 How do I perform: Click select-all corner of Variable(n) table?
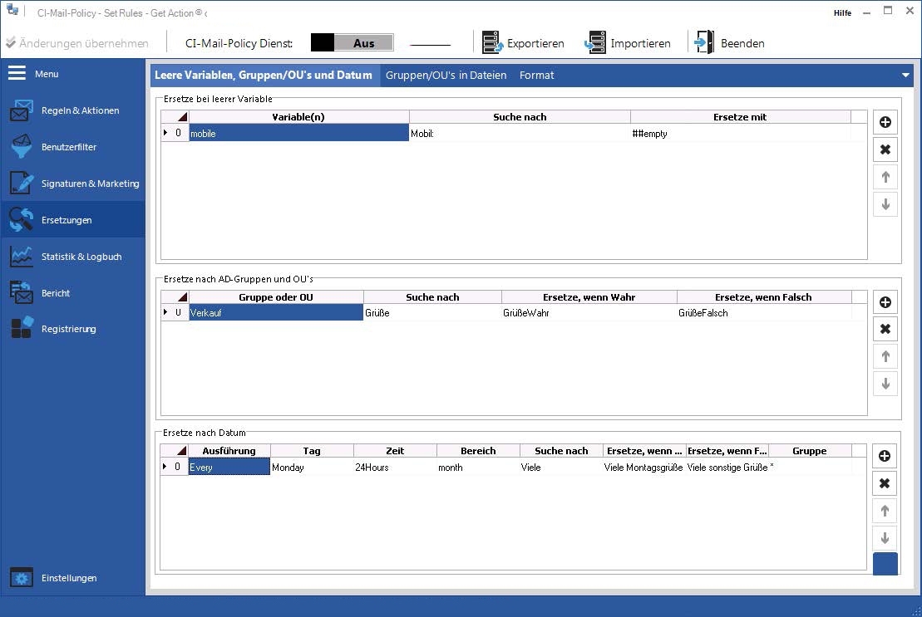tap(175, 117)
